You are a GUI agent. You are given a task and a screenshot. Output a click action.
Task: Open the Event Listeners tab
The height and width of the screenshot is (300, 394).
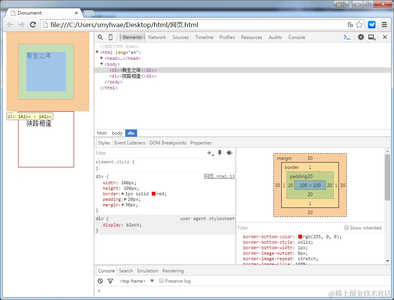click(130, 143)
